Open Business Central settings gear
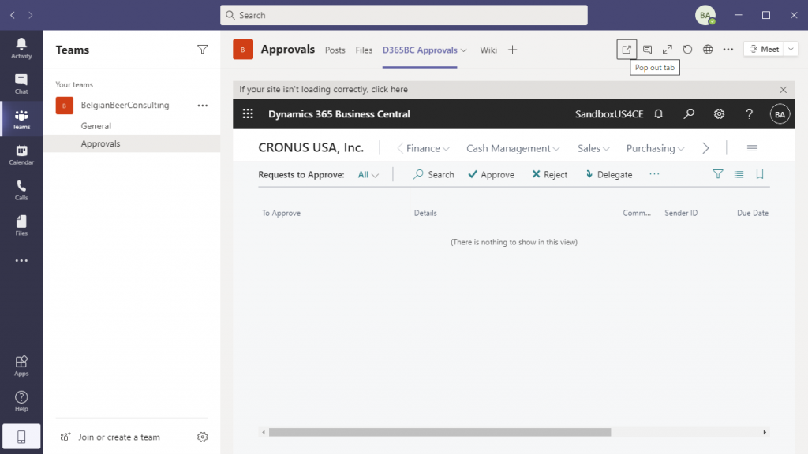The height and width of the screenshot is (454, 808). pyautogui.click(x=719, y=113)
